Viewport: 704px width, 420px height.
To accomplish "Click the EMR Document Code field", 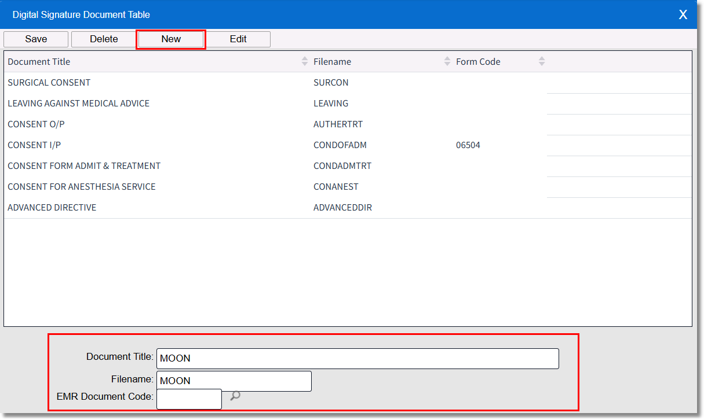I will [189, 399].
